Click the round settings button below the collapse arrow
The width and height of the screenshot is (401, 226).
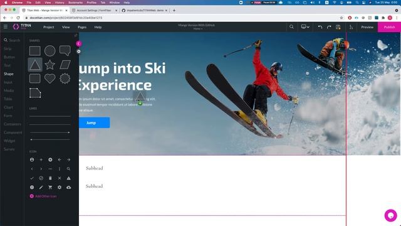click(78, 51)
